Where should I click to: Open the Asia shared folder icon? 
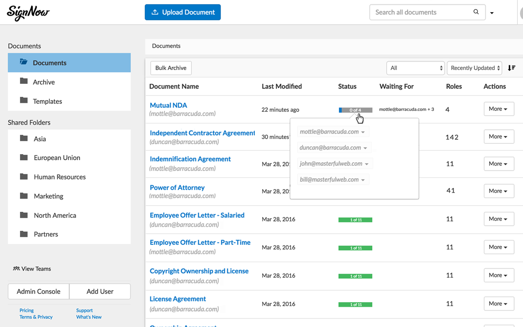coord(24,139)
